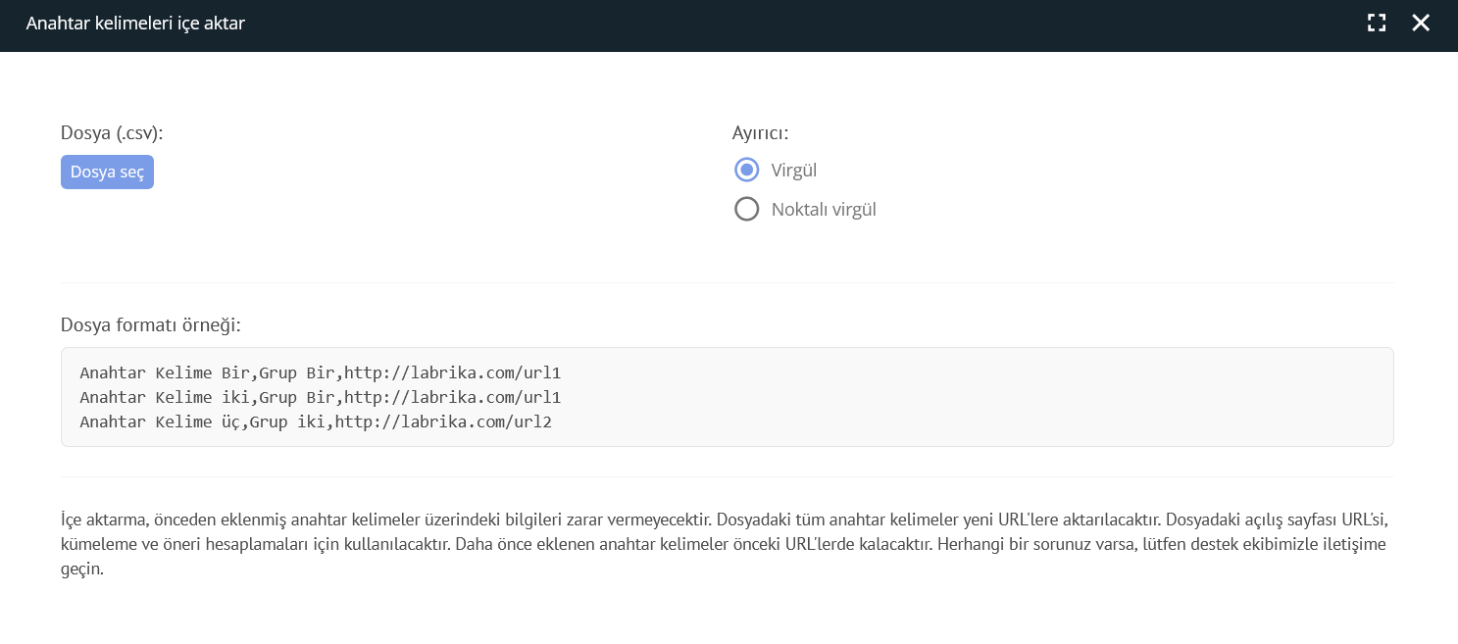The height and width of the screenshot is (644, 1458).
Task: Expand the dialog to fullscreen
Action: [1377, 24]
